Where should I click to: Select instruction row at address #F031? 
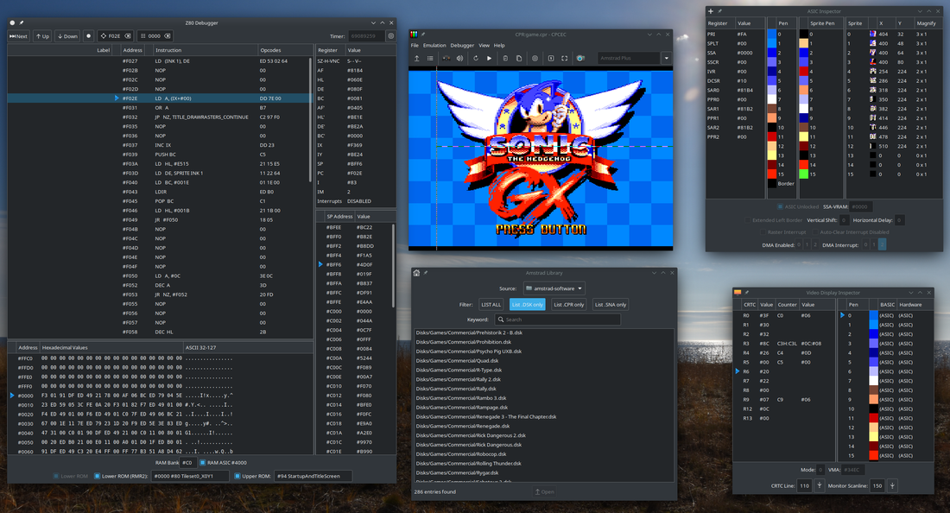pos(160,108)
